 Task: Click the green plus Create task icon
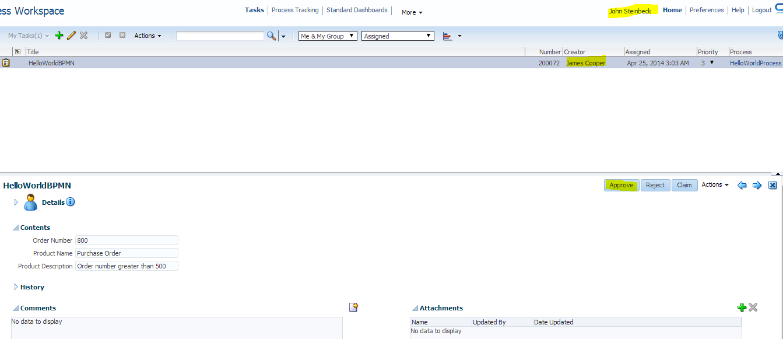click(59, 36)
